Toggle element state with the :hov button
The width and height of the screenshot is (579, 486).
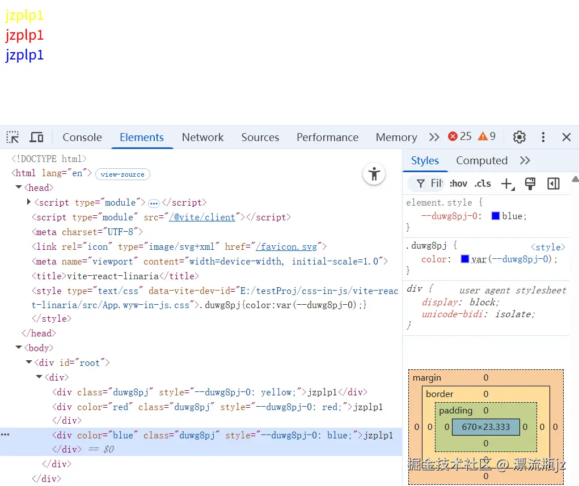[x=458, y=183]
